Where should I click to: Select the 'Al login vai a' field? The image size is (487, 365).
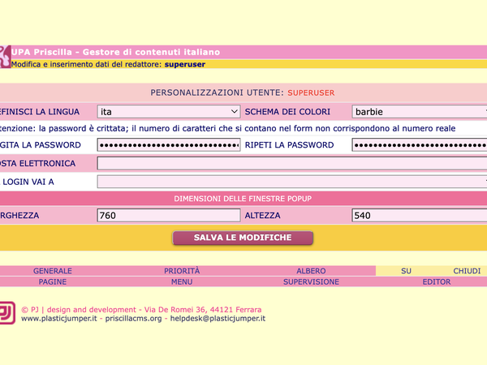coord(292,181)
